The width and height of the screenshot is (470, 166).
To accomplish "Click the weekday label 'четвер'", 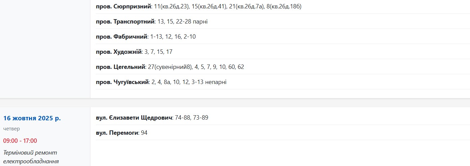I will [x=11, y=129].
